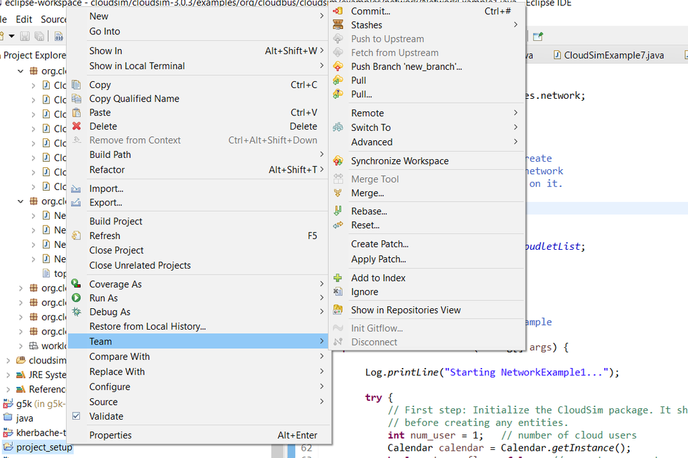Select Apply Patch...
Screen dimensions: 688x458
pyautogui.click(x=427, y=259)
